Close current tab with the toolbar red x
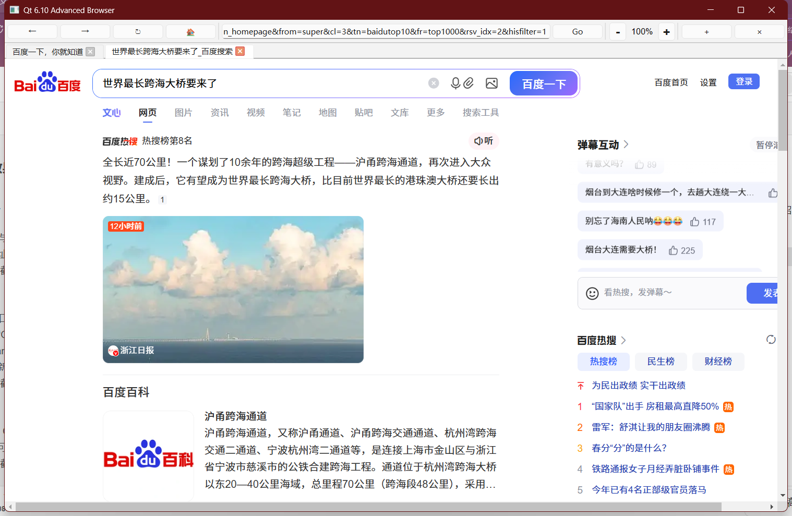This screenshot has width=792, height=516. [x=759, y=31]
